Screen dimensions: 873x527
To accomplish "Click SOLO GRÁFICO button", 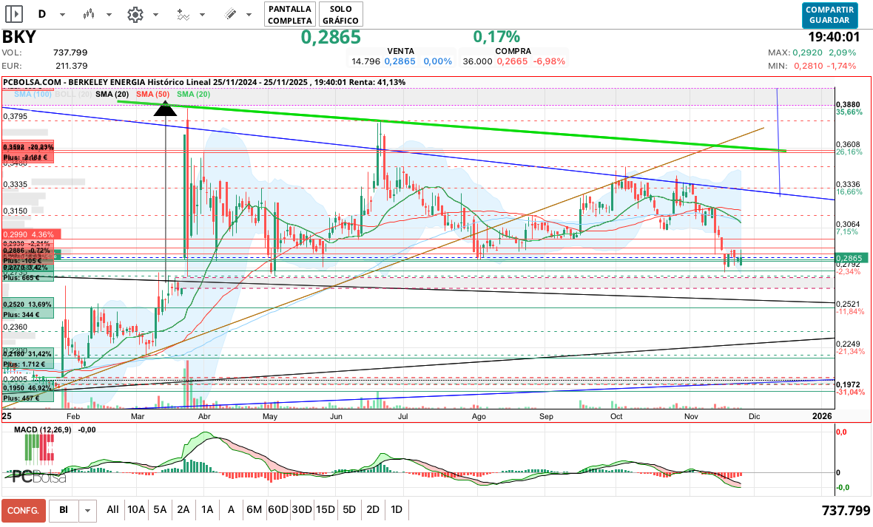I will [341, 15].
